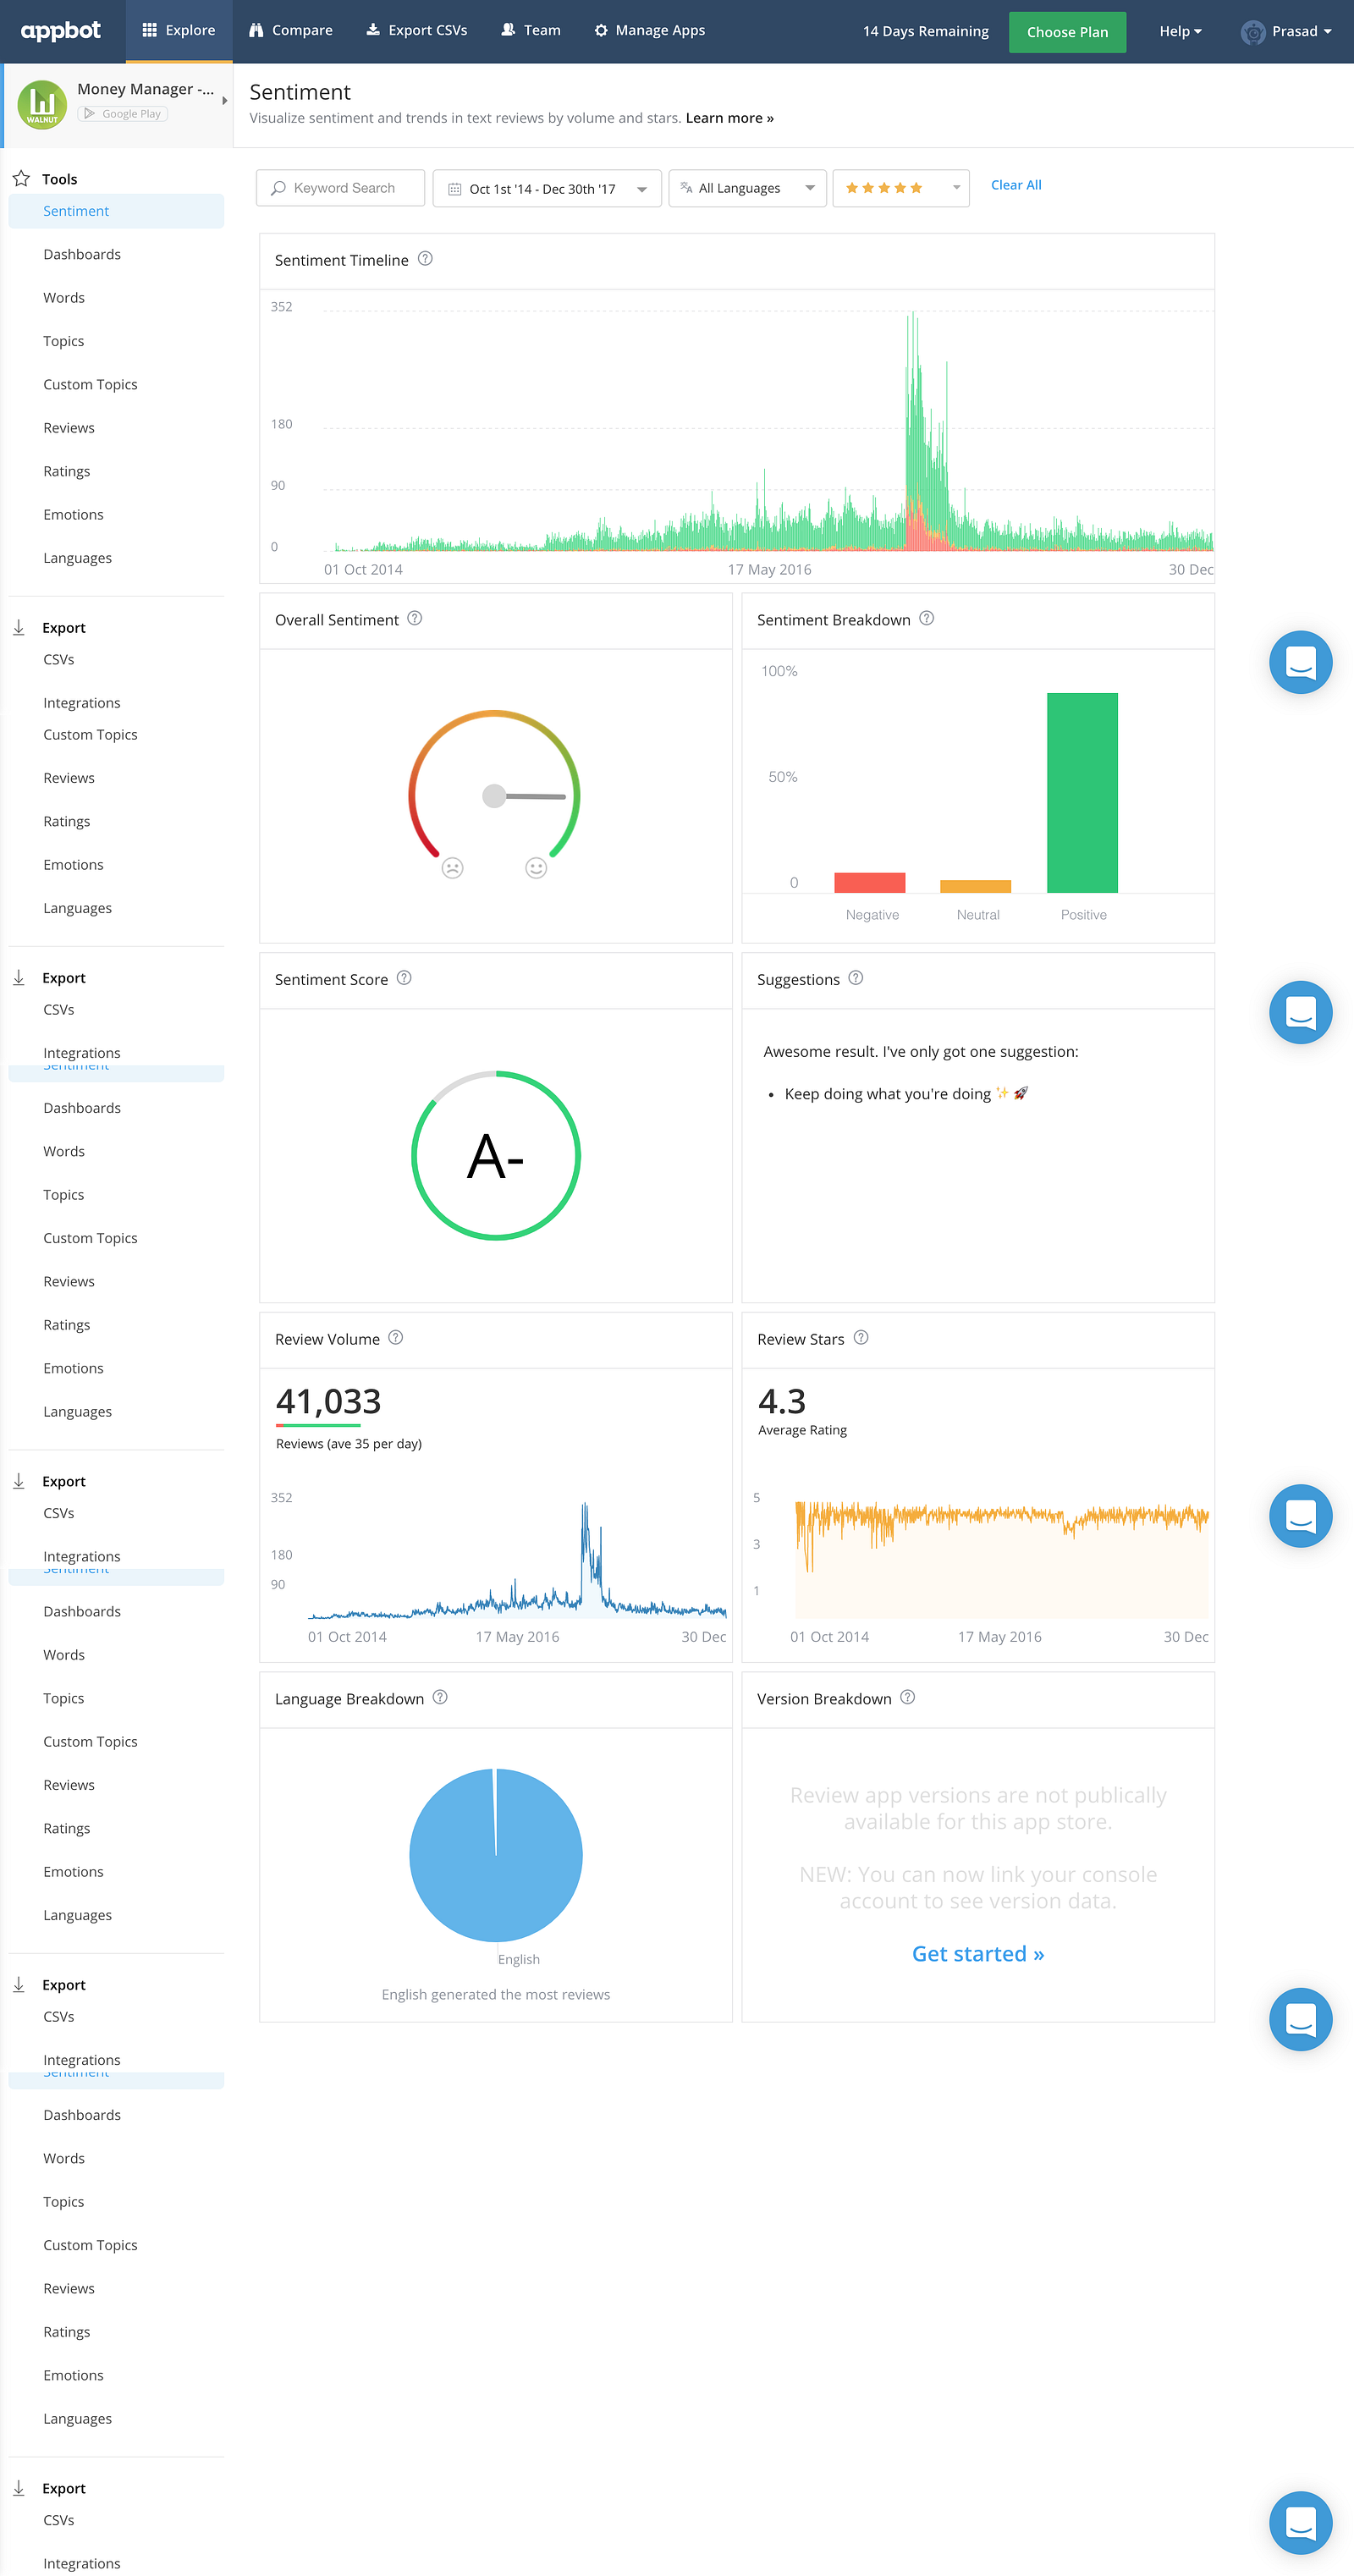1354x2576 pixels.
Task: Click the blue language pie chart
Action: pos(496,1855)
